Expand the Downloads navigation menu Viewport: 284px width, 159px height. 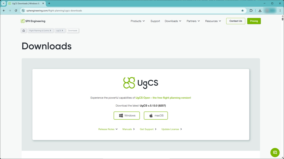(173, 21)
